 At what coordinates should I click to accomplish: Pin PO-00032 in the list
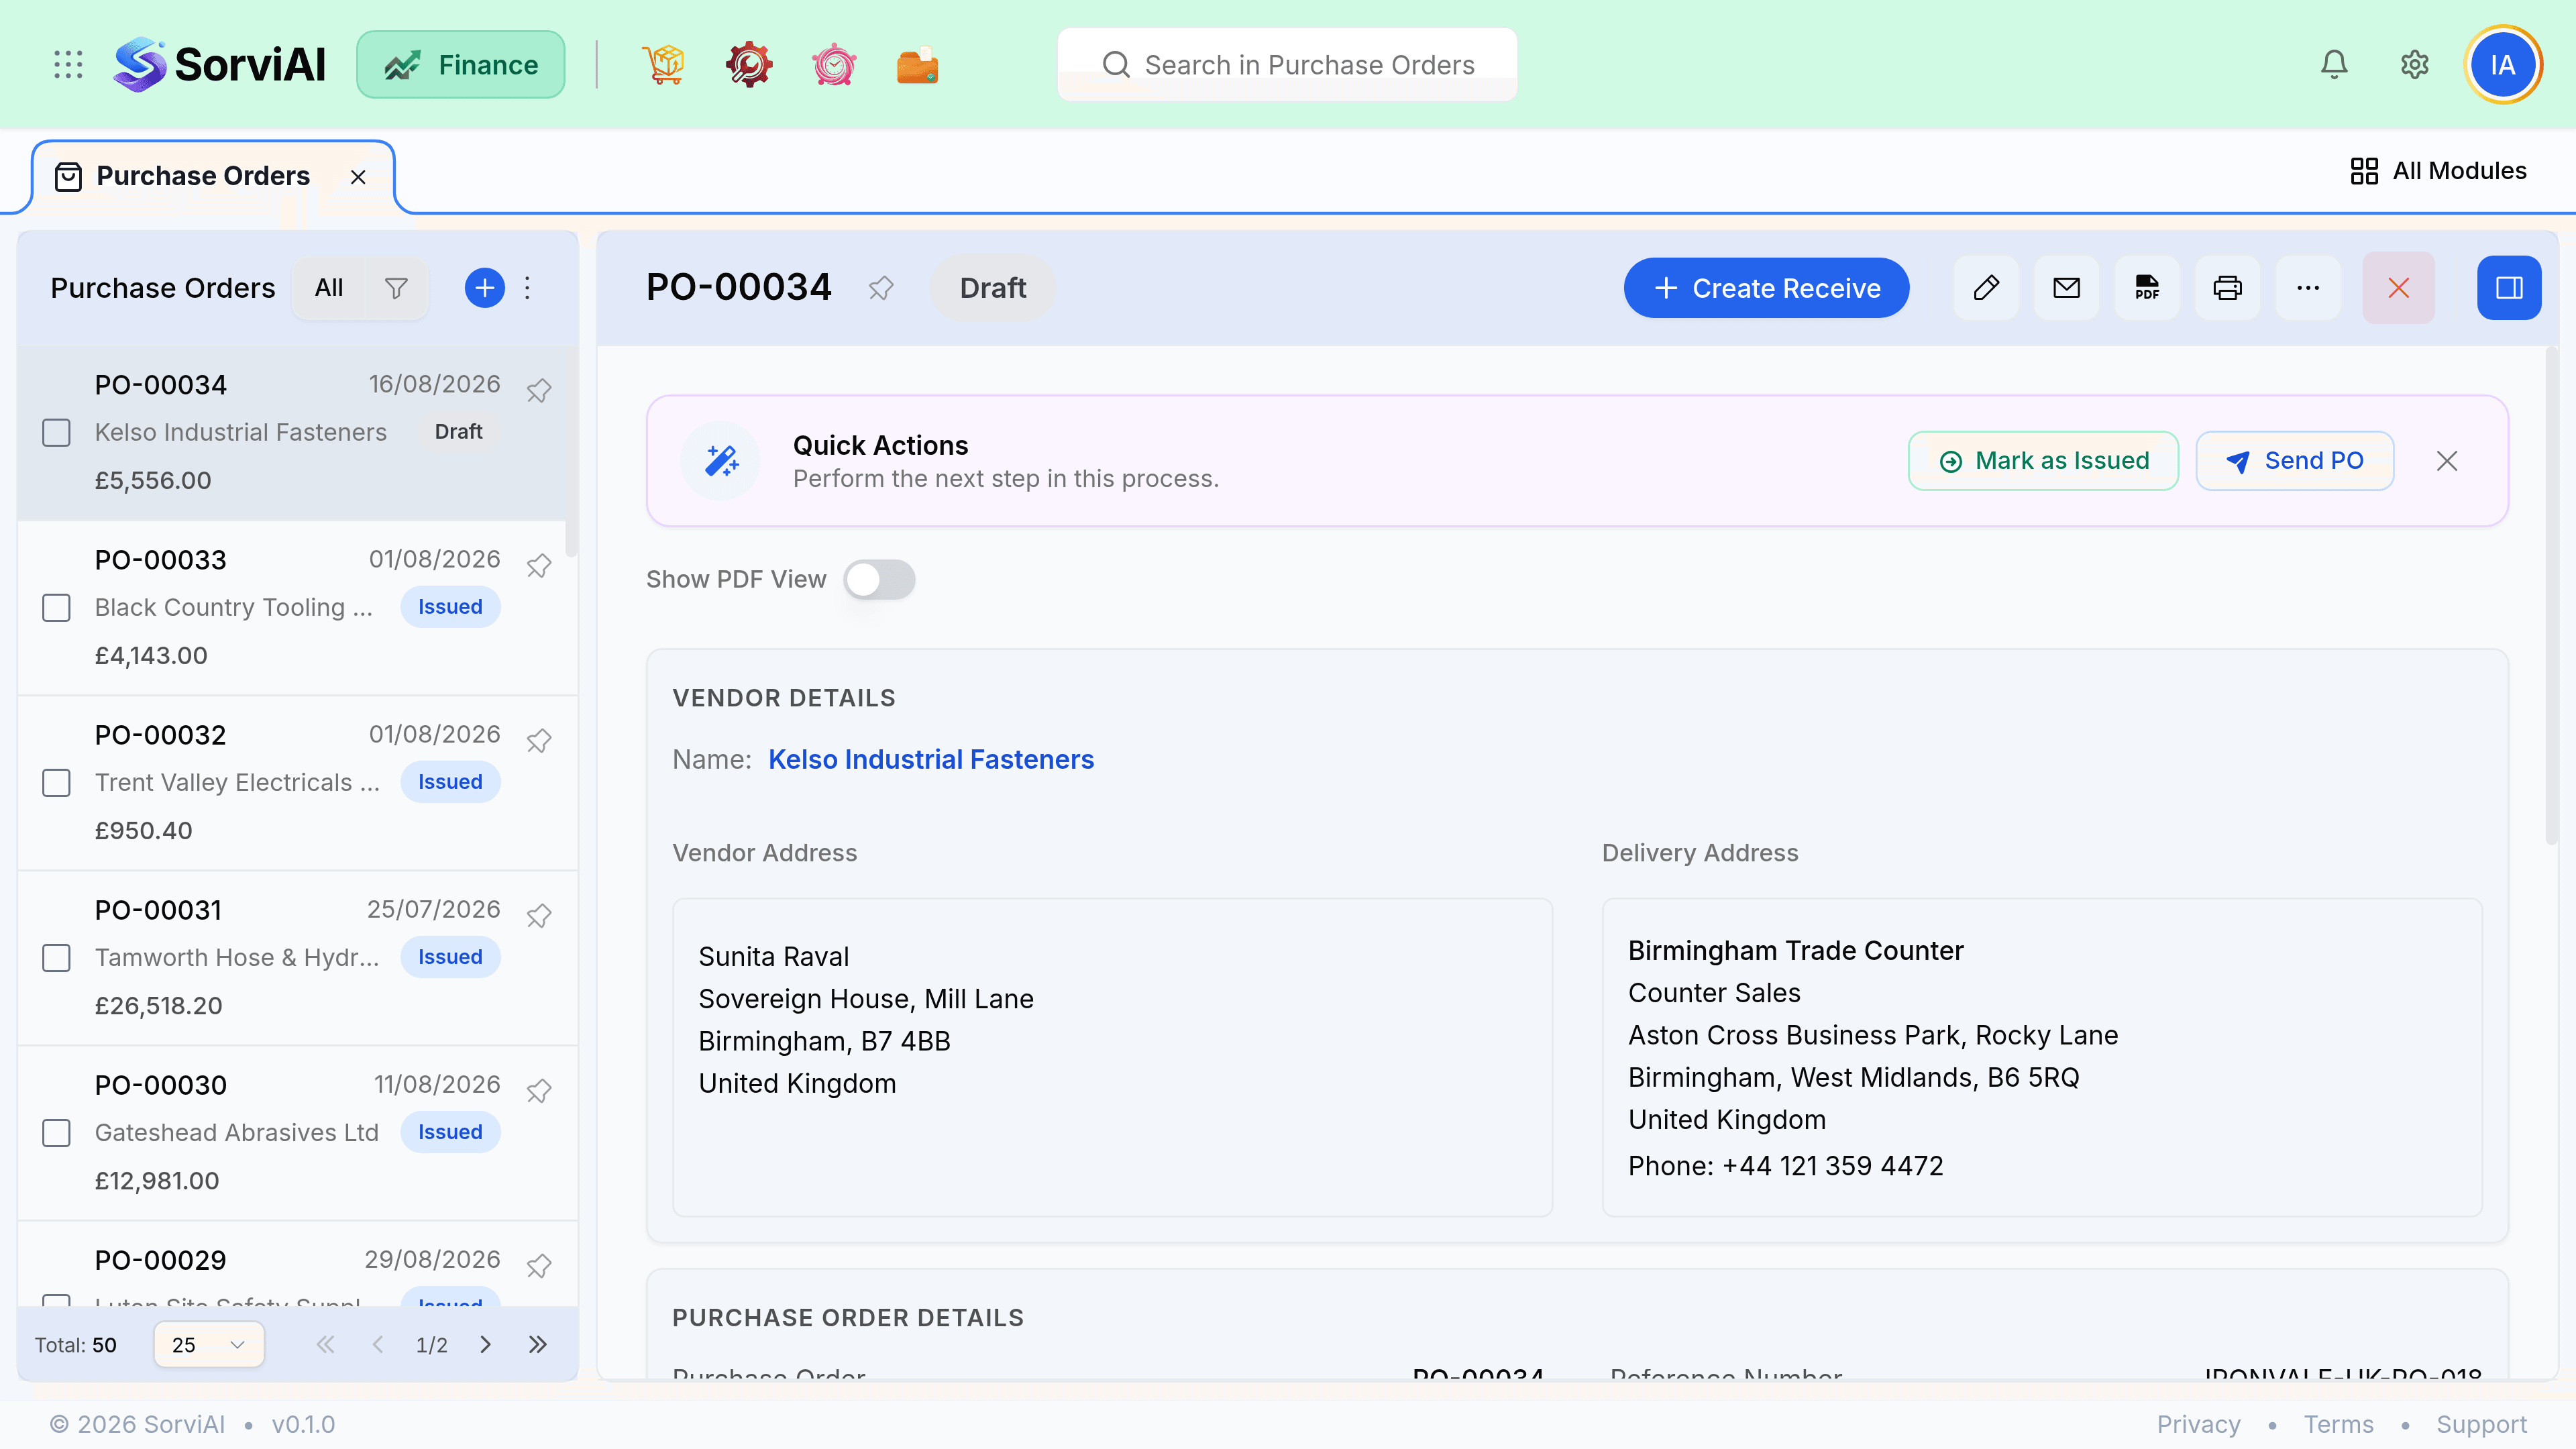coord(539,740)
